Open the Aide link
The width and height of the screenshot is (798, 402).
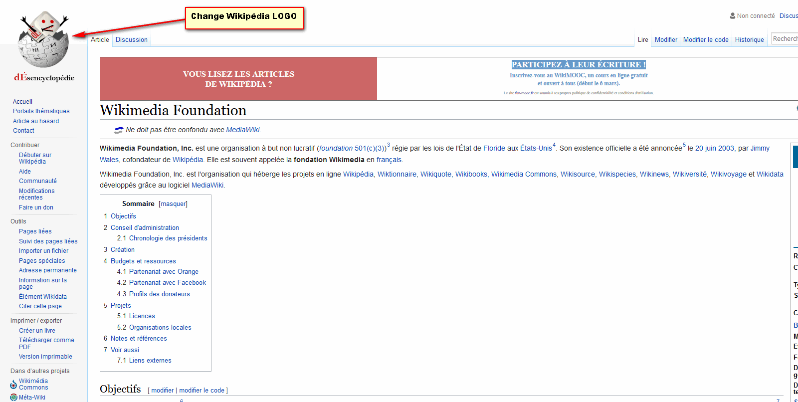25,172
